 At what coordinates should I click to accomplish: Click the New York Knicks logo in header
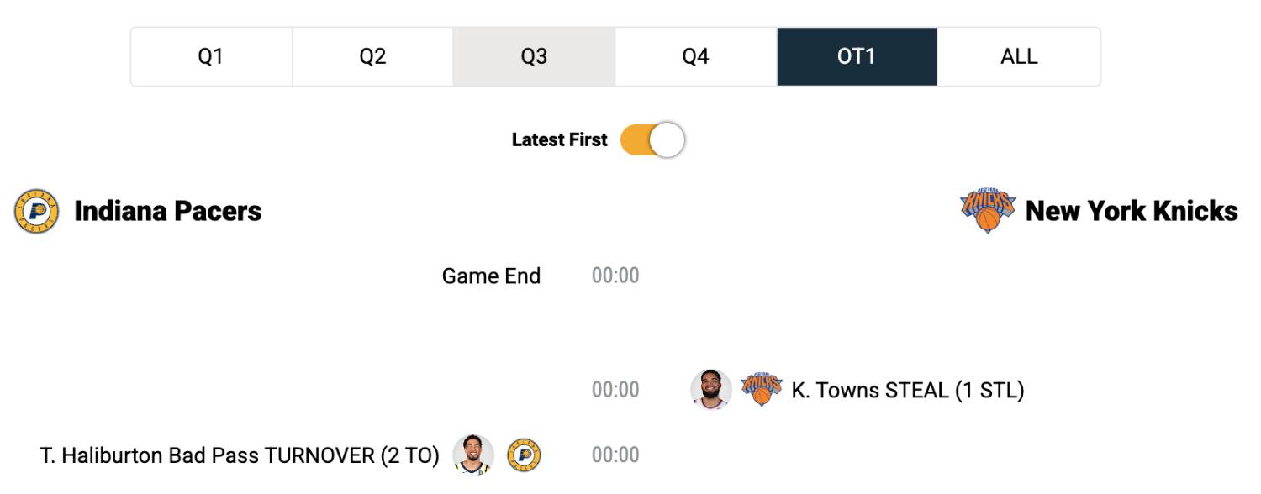988,210
